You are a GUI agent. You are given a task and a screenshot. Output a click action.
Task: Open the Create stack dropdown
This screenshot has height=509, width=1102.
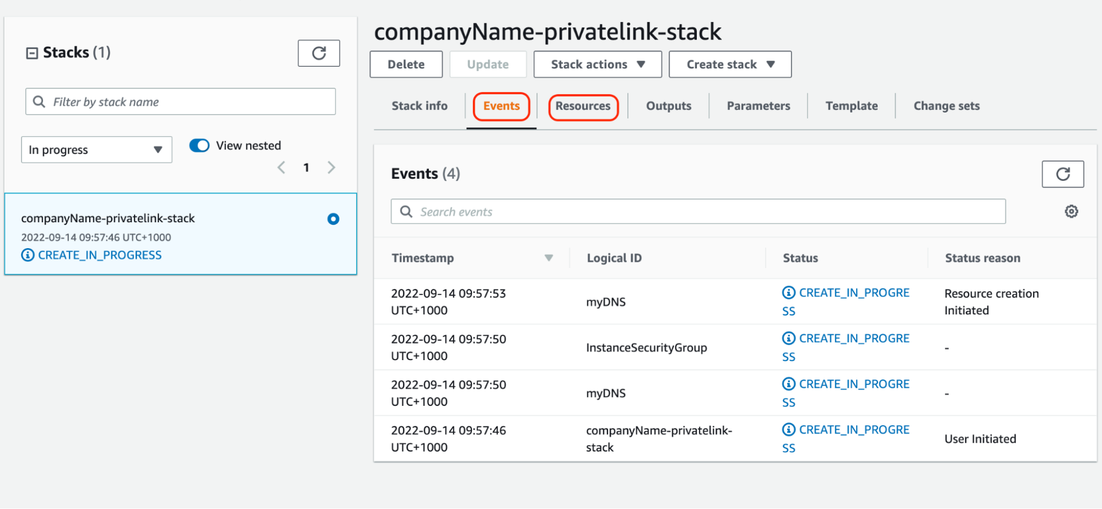(x=730, y=65)
